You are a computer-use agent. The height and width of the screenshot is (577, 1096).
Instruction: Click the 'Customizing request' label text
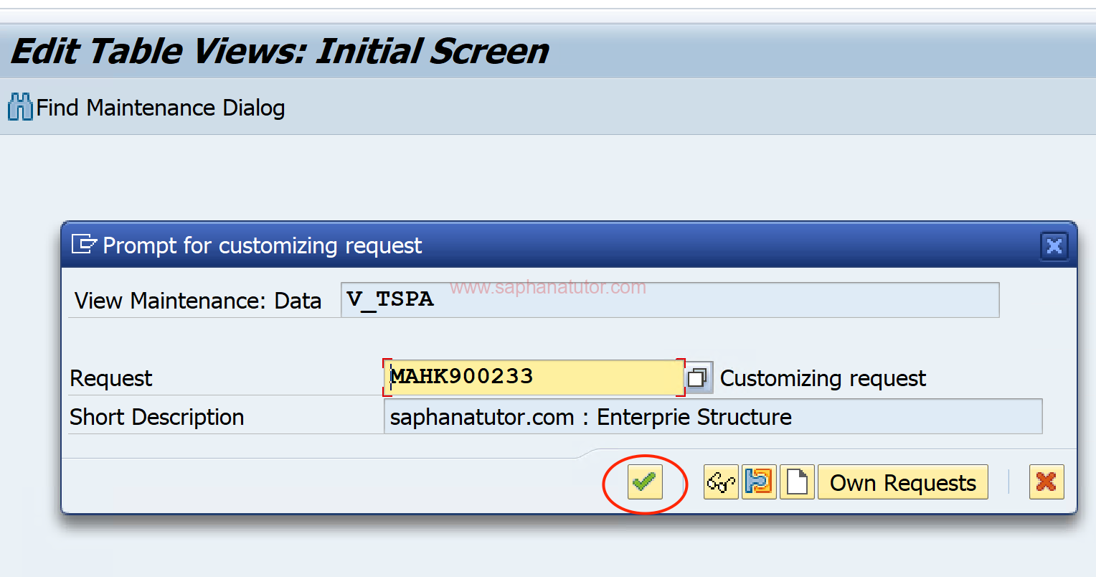click(x=823, y=378)
